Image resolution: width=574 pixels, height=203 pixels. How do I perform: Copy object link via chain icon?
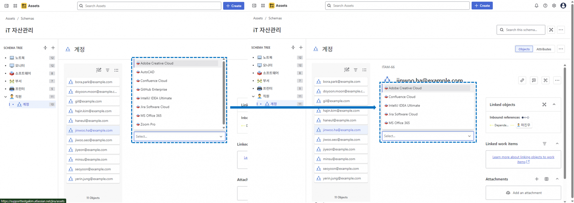coord(522,80)
